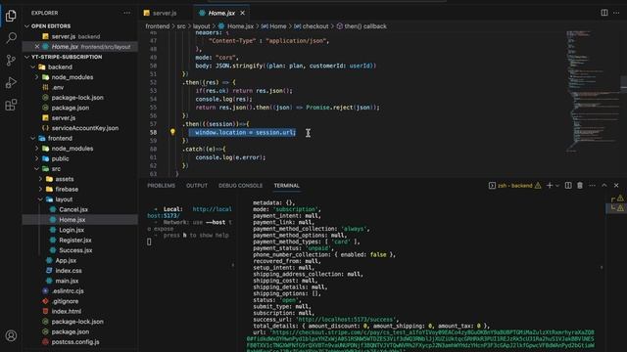Open Register.jsx file
This screenshot has height=352, width=627.
pos(75,240)
